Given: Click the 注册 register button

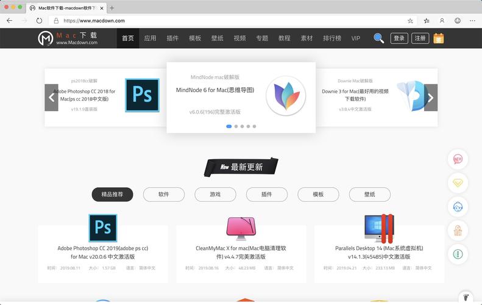Looking at the screenshot, I should pyautogui.click(x=420, y=38).
